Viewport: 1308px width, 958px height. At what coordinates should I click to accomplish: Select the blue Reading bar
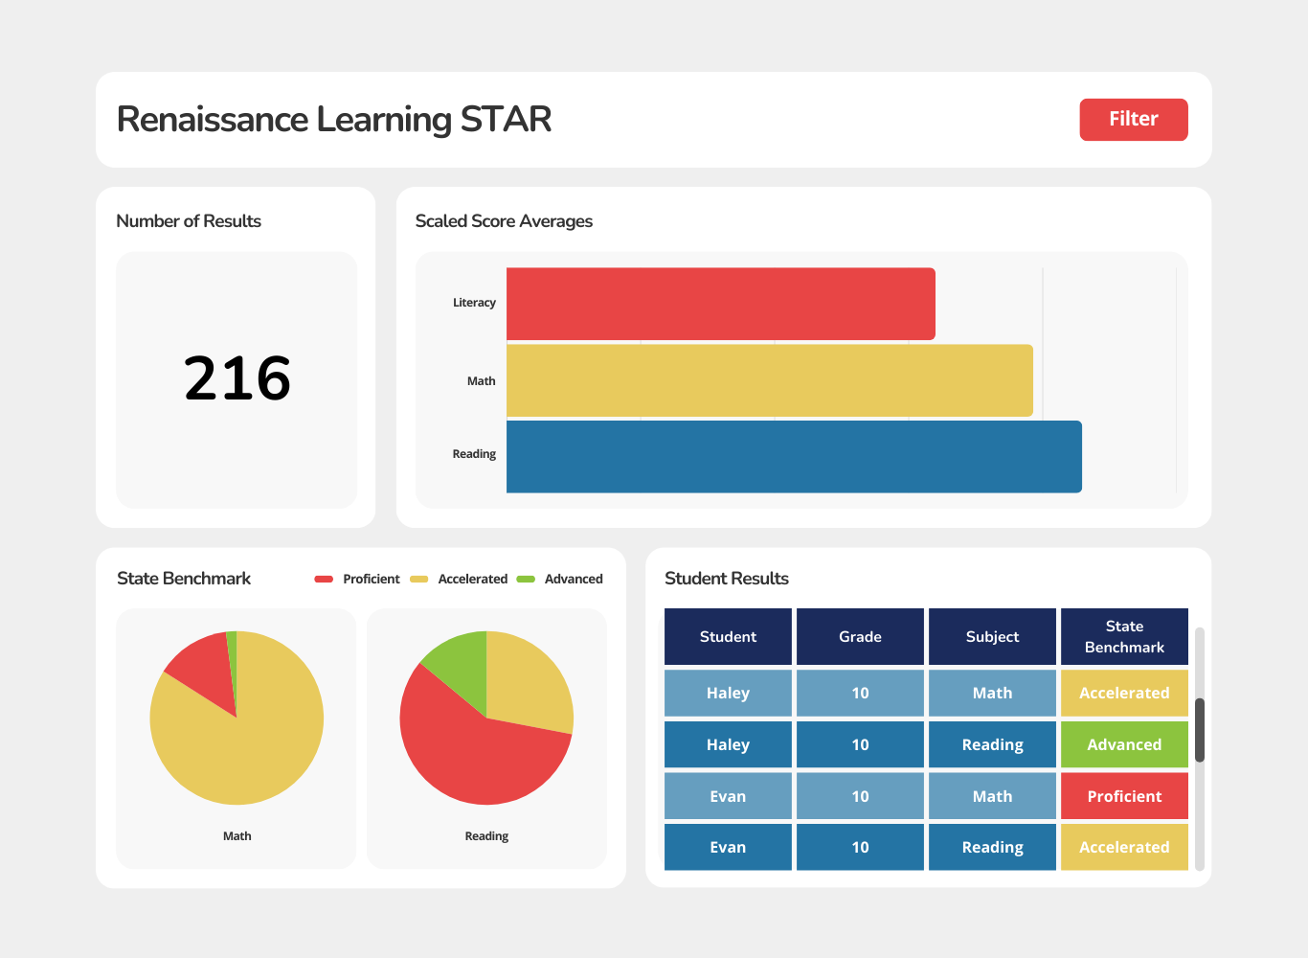pyautogui.click(x=794, y=457)
